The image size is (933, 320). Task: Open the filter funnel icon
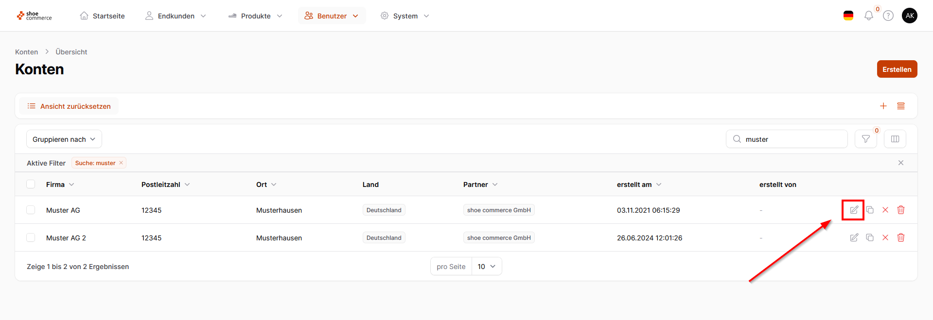pyautogui.click(x=866, y=139)
